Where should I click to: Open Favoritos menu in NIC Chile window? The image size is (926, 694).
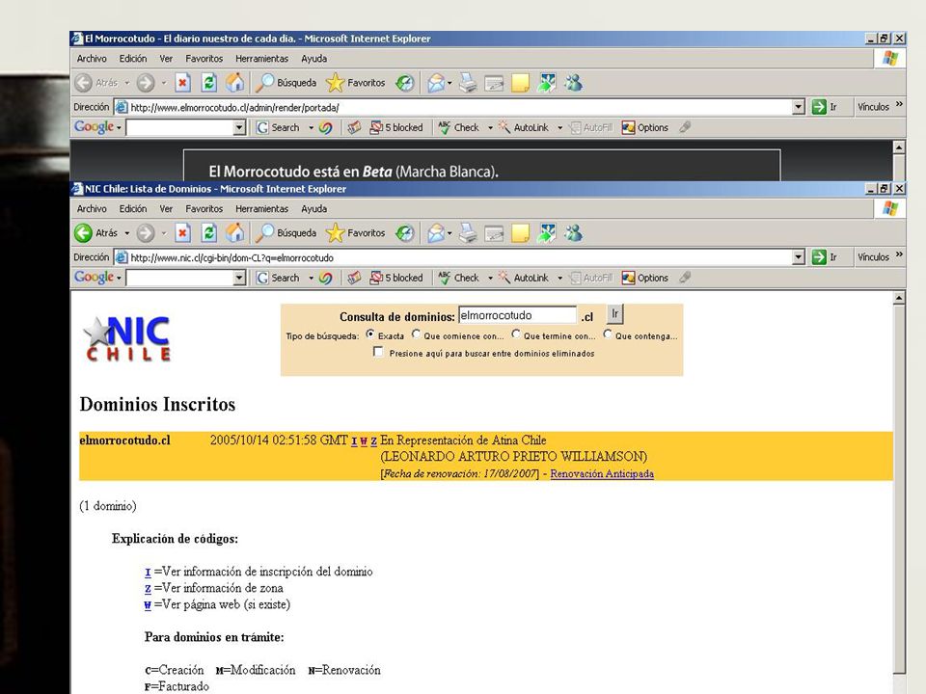point(204,209)
